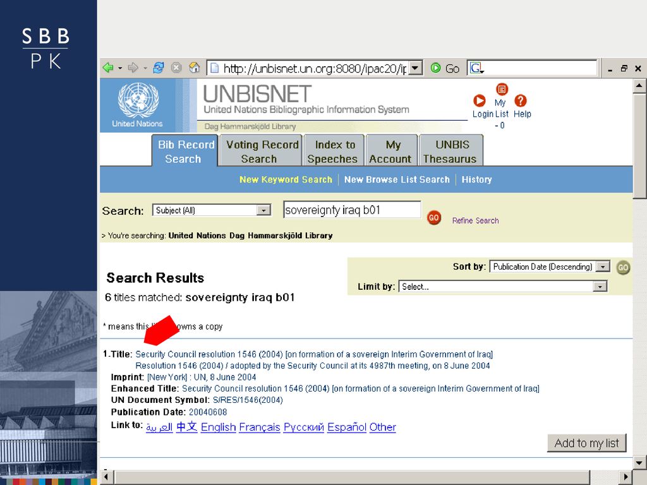This screenshot has width=647, height=485.
Task: Click the browser Forward arrow
Action: 133,68
